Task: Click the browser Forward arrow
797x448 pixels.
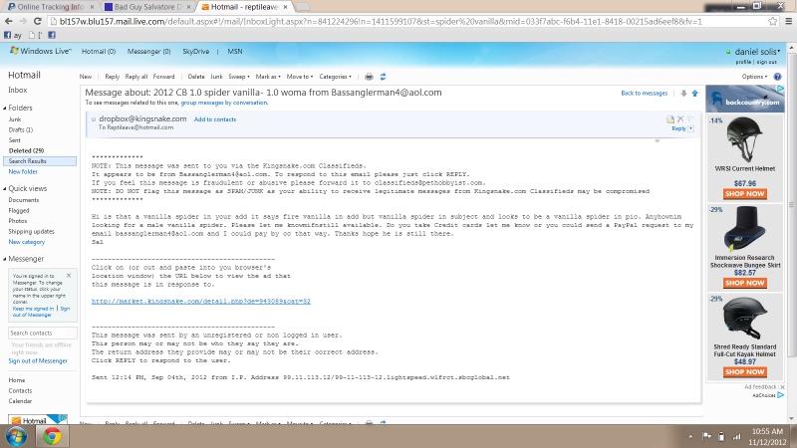Action: [23, 21]
